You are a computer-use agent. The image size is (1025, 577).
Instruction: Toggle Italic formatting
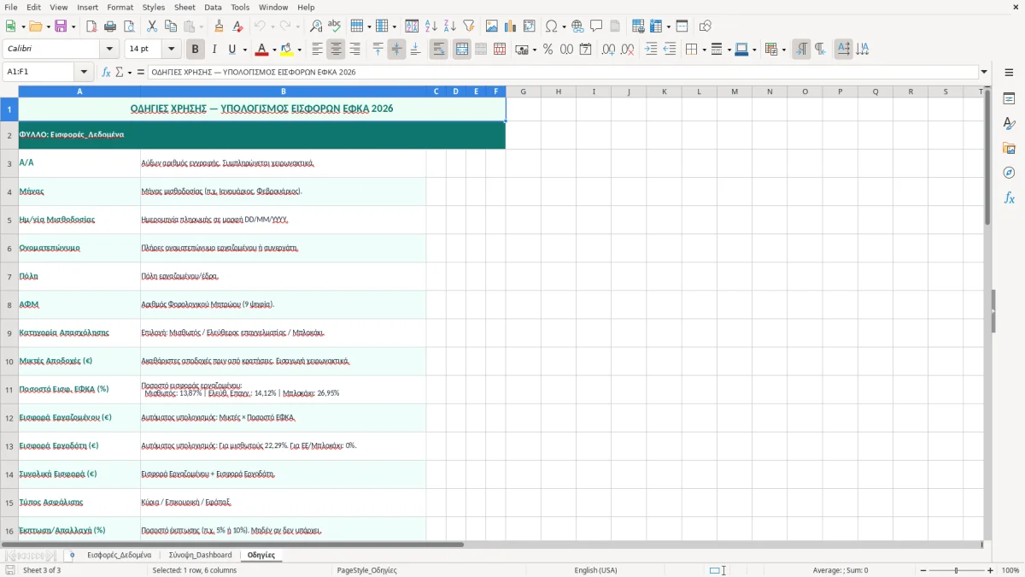214,50
